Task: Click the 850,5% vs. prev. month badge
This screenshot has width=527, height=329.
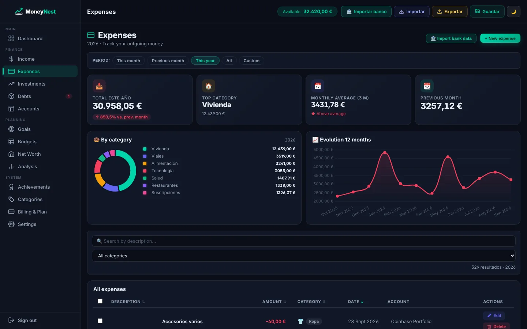Action: [122, 117]
